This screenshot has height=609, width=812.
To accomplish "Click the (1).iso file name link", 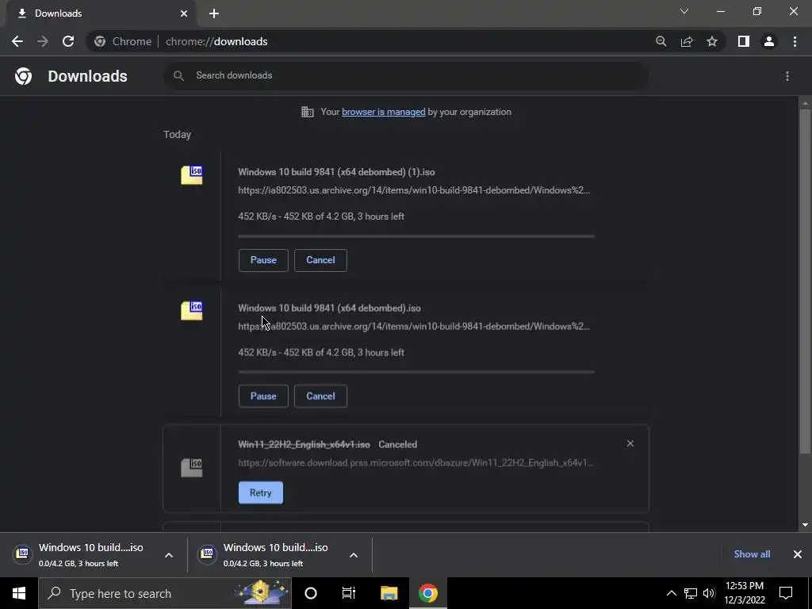I will tap(336, 172).
